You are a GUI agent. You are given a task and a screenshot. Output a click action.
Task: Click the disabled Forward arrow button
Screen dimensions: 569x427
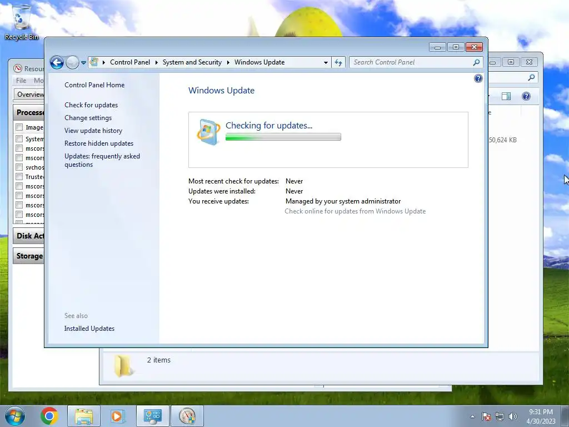73,62
